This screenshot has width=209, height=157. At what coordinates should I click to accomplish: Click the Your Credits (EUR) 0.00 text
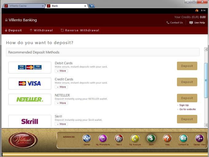click(190, 17)
